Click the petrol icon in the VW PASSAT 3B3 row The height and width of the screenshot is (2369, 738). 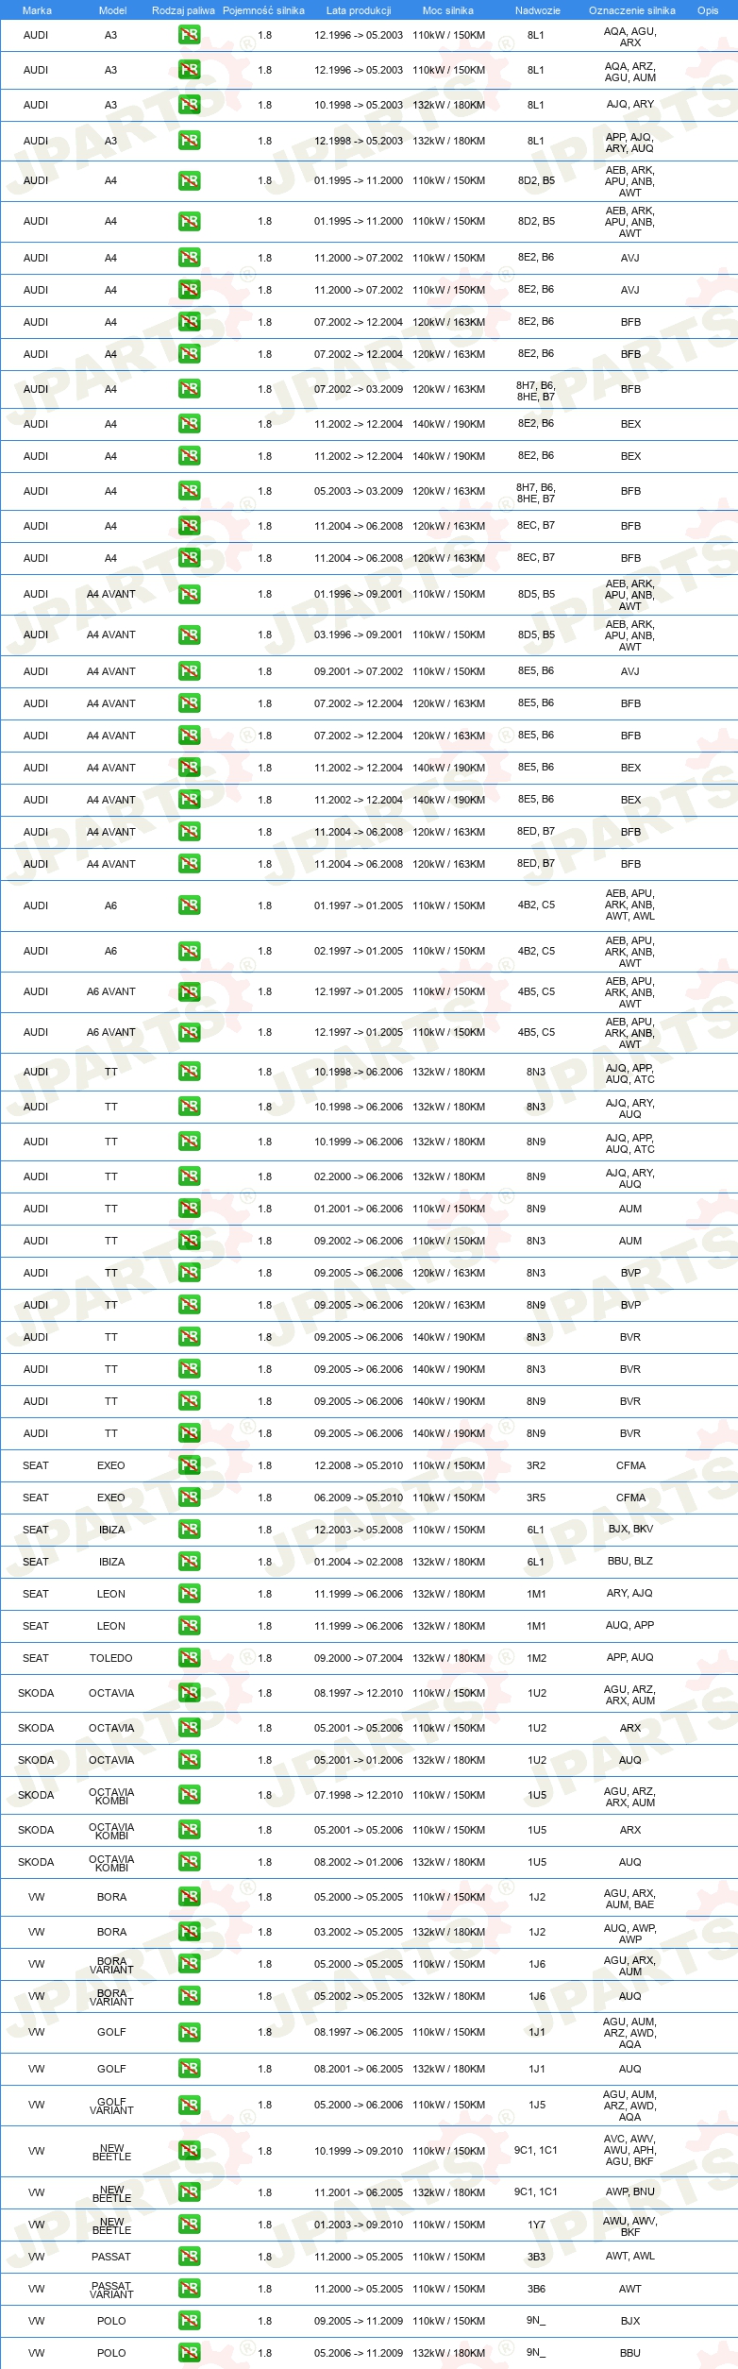(x=190, y=2258)
